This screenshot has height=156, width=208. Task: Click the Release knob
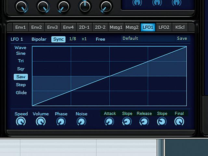coord(144,122)
